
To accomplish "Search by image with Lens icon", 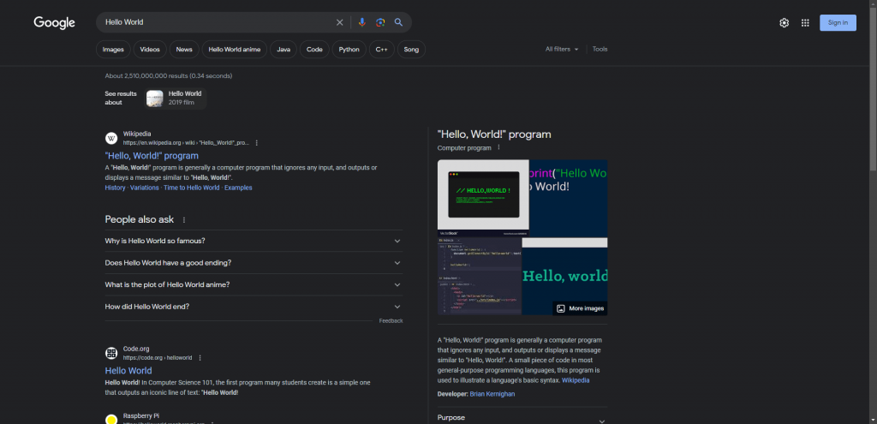I will pyautogui.click(x=380, y=22).
